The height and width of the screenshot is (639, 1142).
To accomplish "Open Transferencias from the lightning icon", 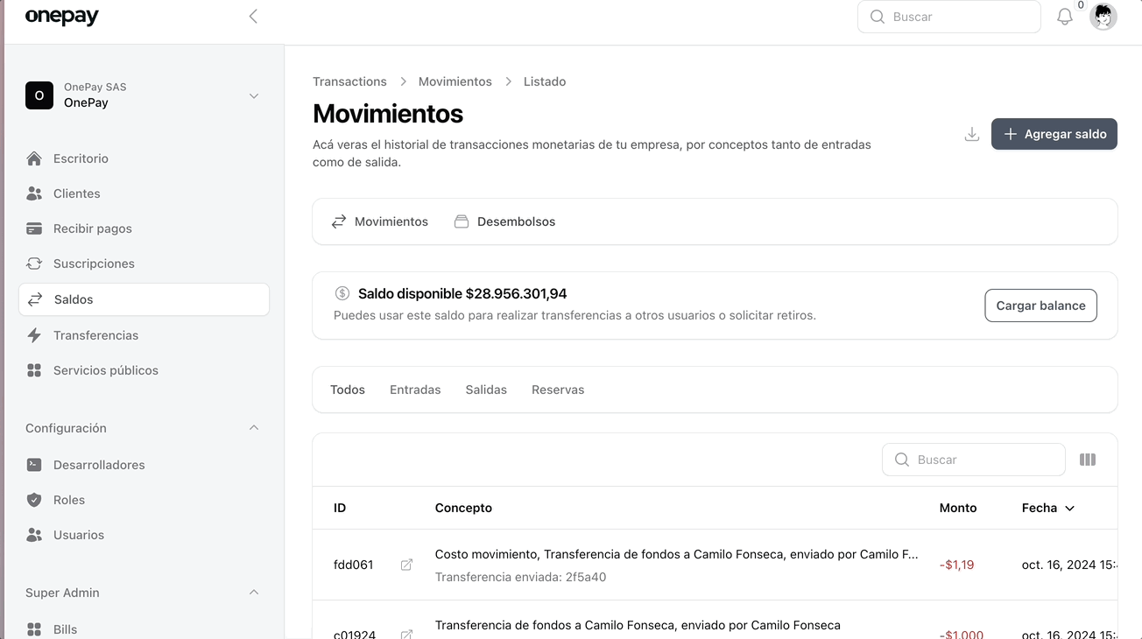I will 34,335.
